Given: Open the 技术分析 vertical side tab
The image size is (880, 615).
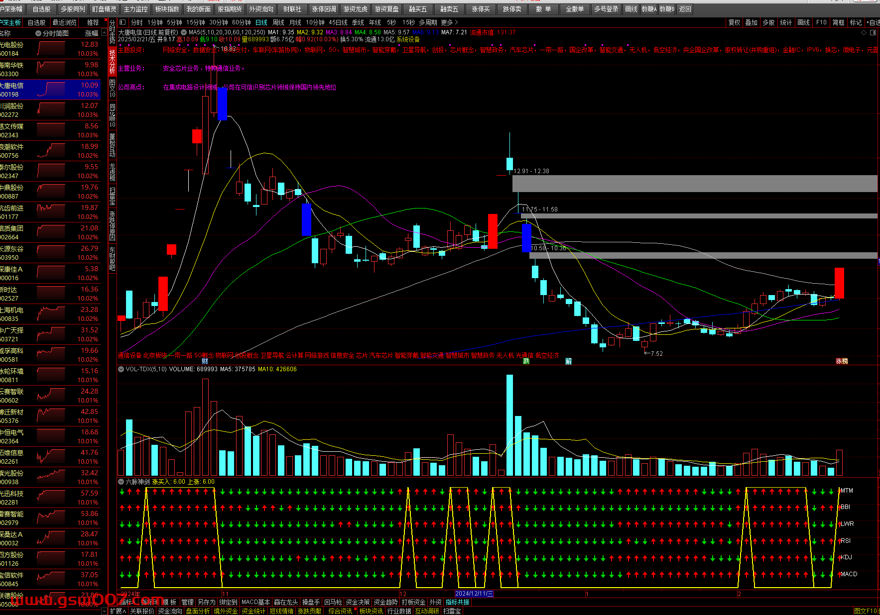Looking at the screenshot, I should click(112, 62).
